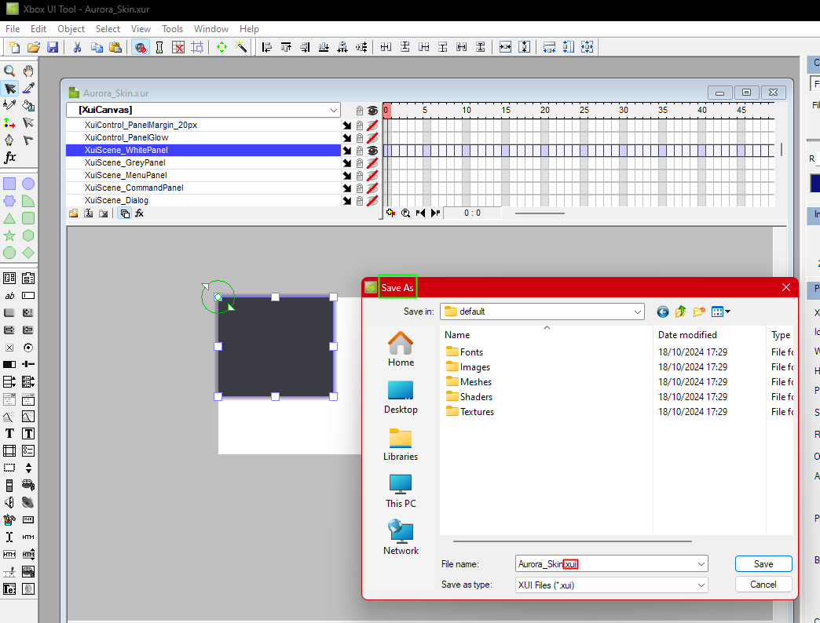Image resolution: width=820 pixels, height=623 pixels.
Task: Click Create New Folder icon in Save As
Action: [699, 311]
